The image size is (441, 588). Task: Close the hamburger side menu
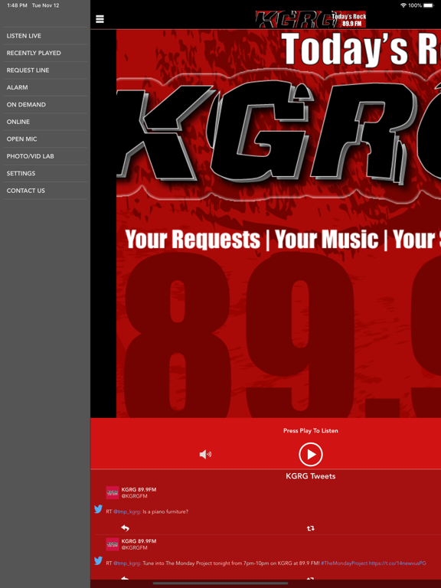(x=100, y=19)
